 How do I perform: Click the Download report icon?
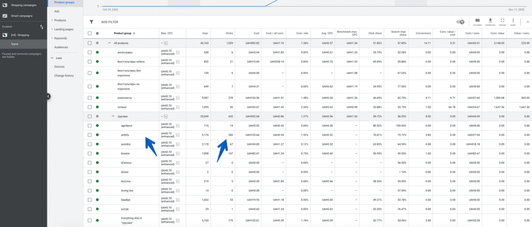pyautogui.click(x=490, y=21)
